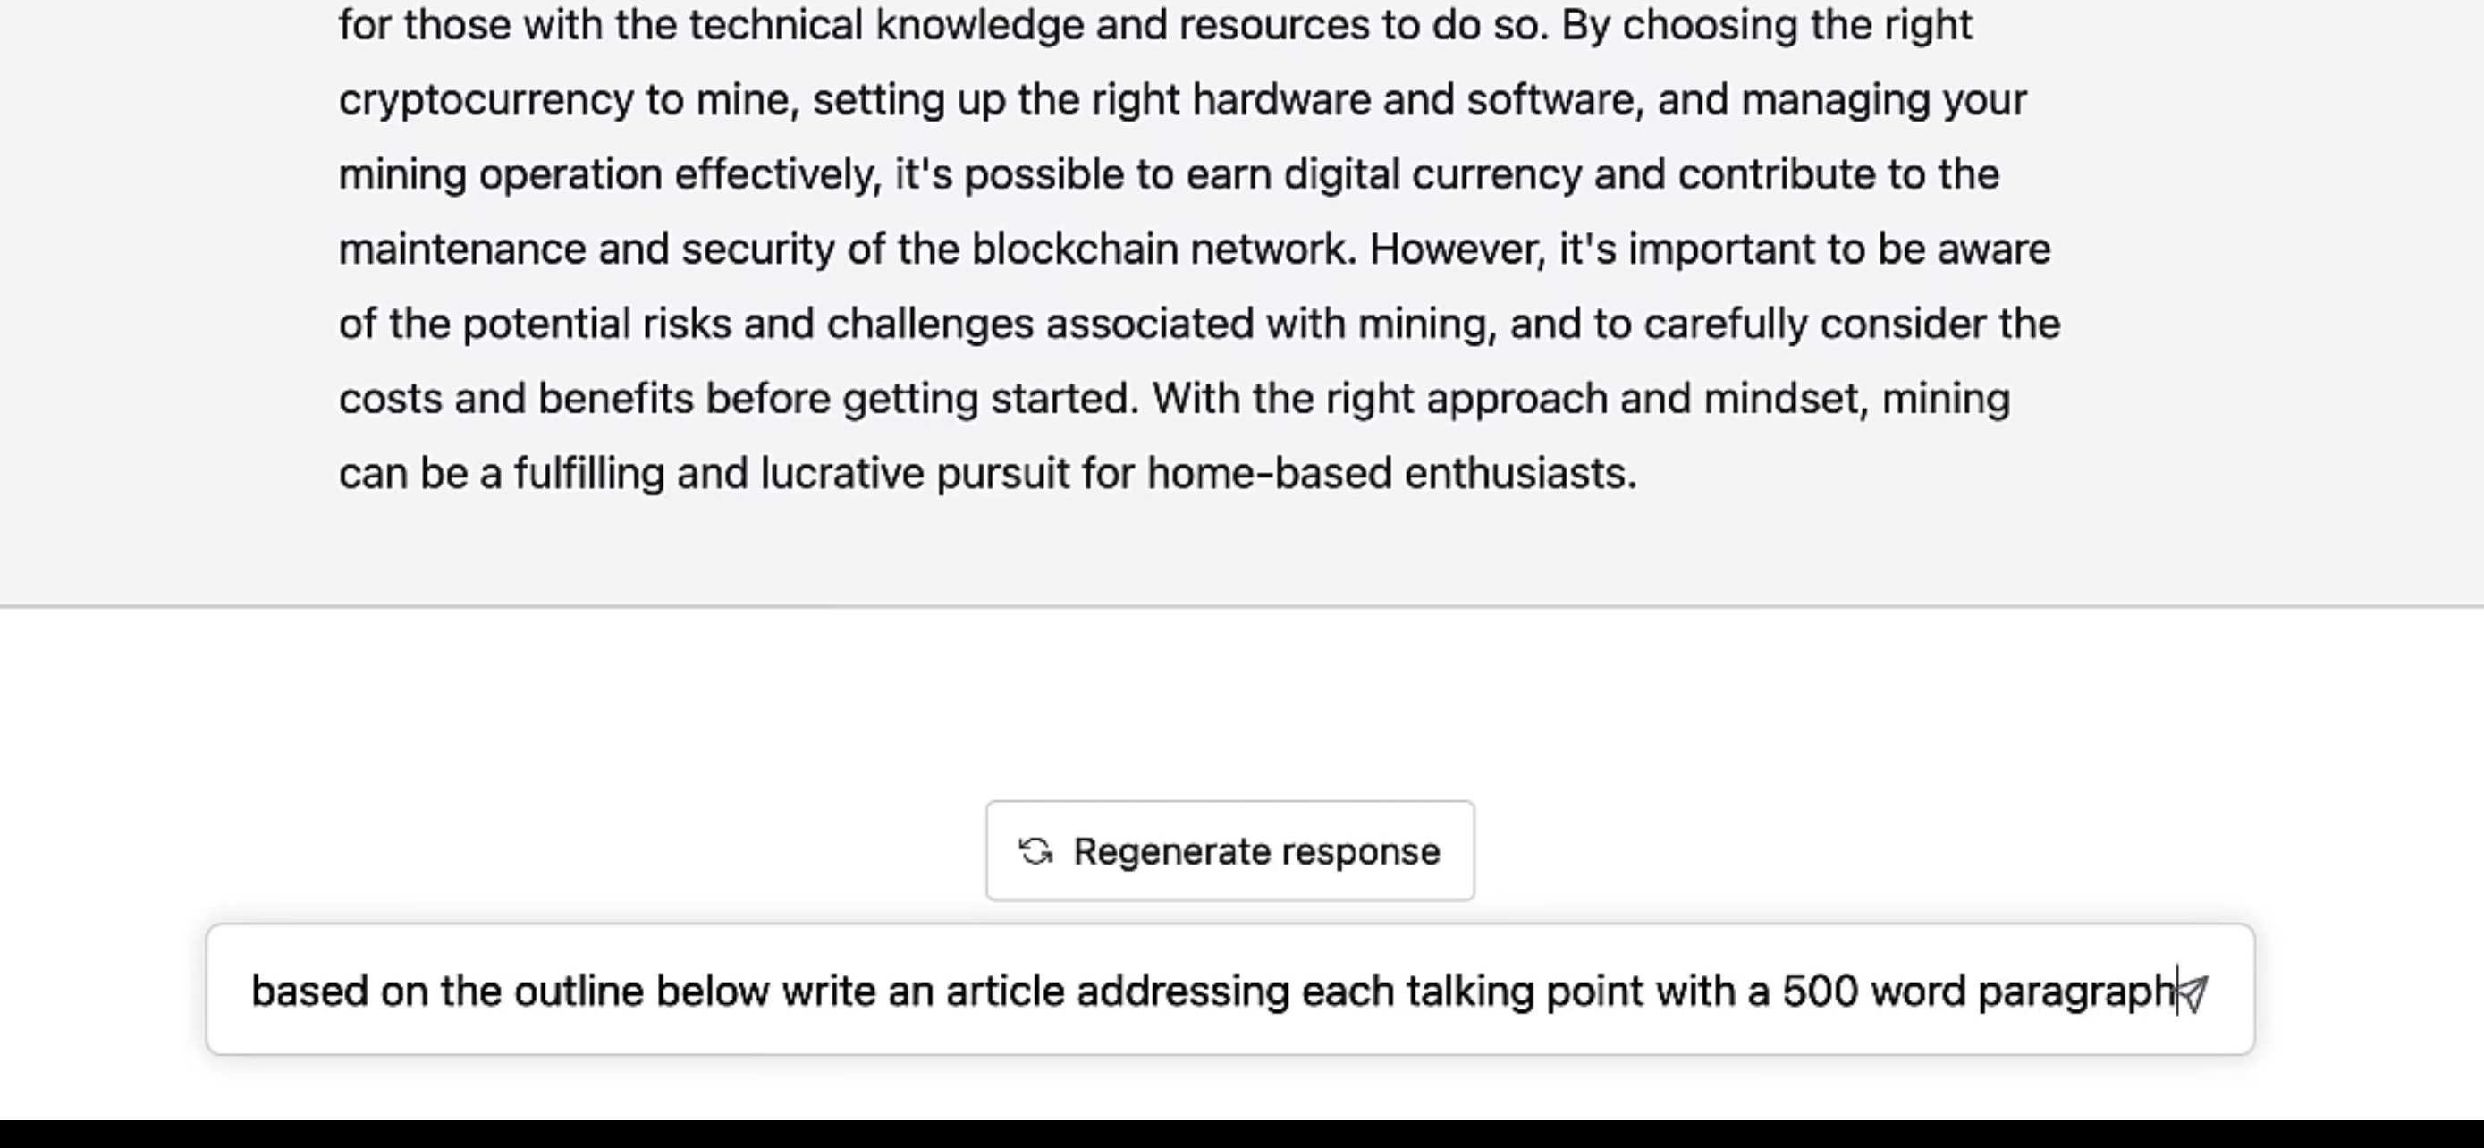This screenshot has width=2484, height=1148.
Task: Click "home-based enthusiasts" at the response's end
Action: [1390, 474]
